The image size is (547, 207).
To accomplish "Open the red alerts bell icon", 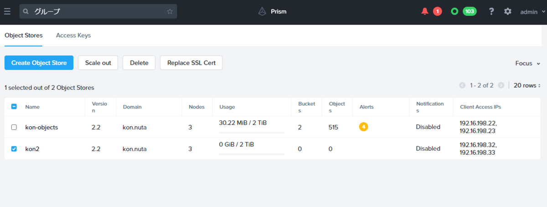I will (425, 11).
